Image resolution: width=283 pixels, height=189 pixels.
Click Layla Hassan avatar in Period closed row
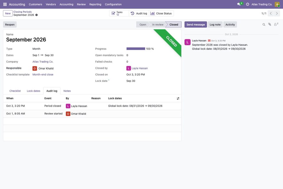[68, 106]
